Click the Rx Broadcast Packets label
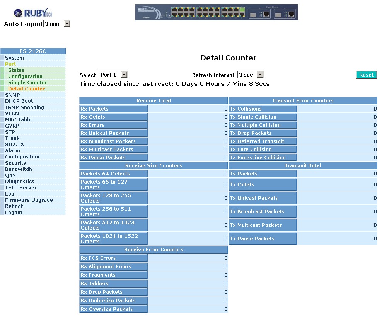The height and width of the screenshot is (320, 389). coord(113,141)
